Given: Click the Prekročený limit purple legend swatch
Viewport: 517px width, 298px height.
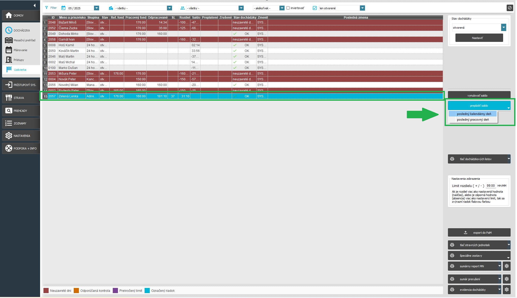Looking at the screenshot, I should coord(115,291).
